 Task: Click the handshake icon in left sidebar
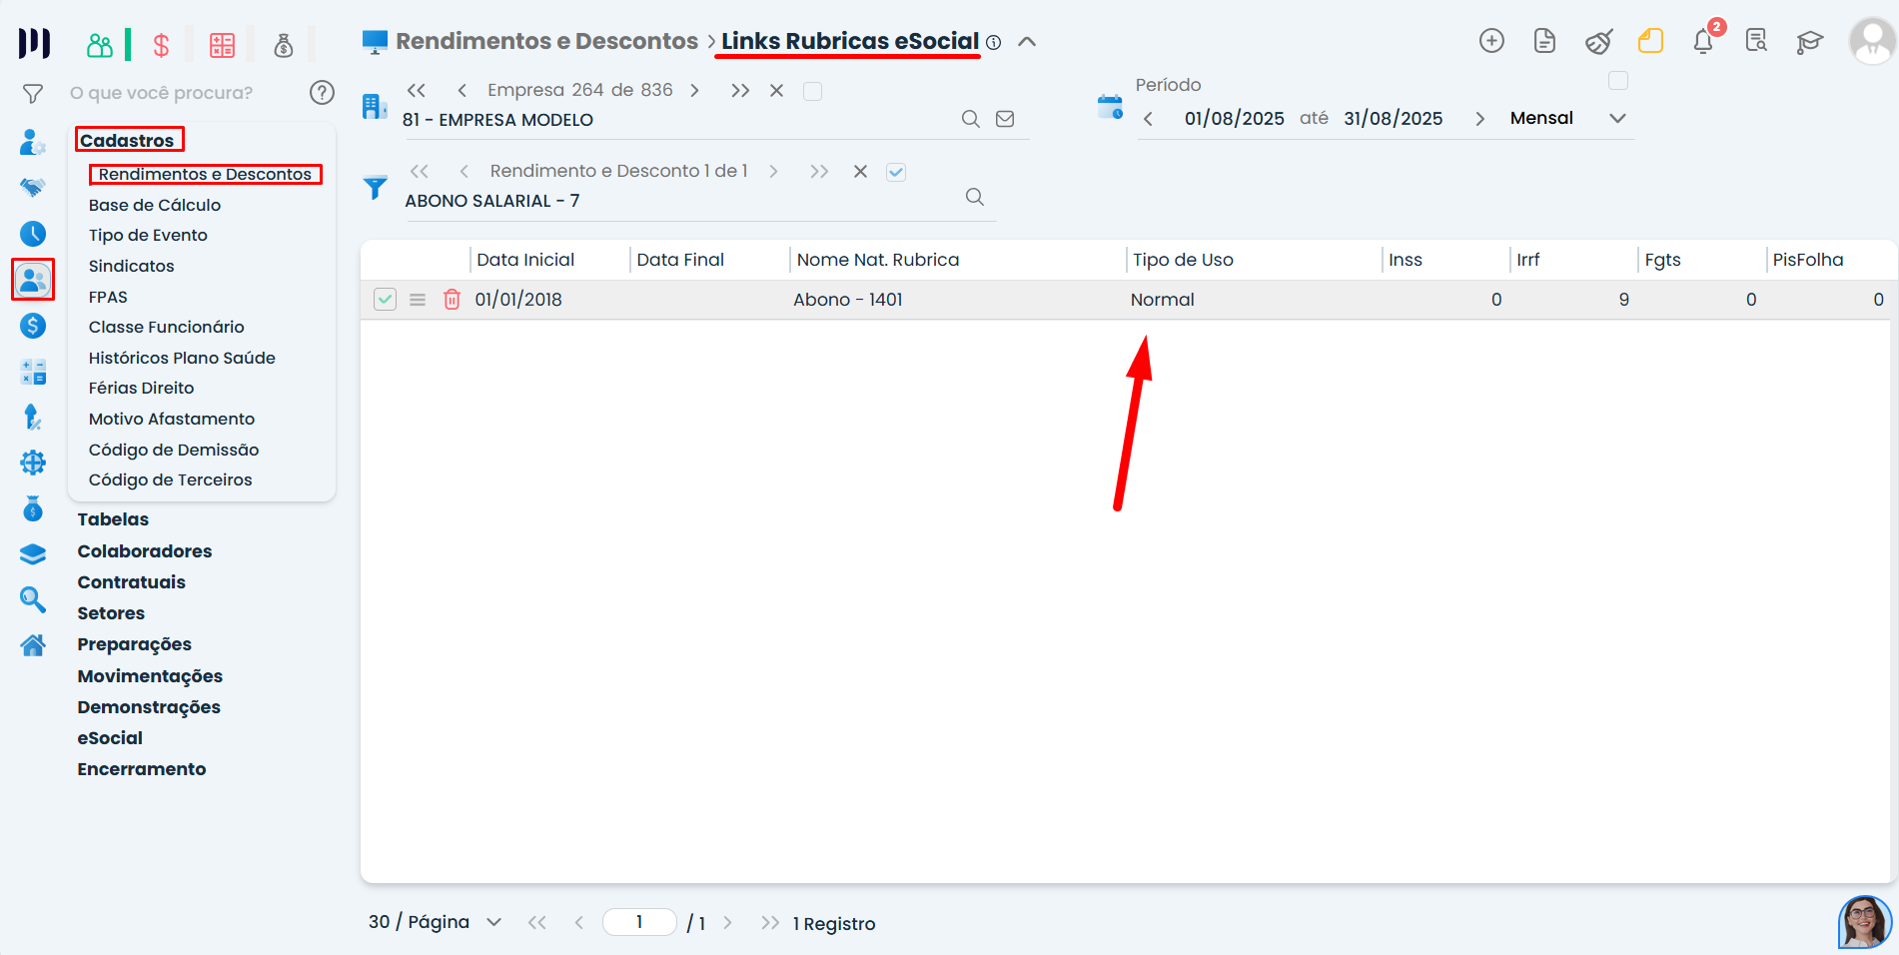[33, 188]
